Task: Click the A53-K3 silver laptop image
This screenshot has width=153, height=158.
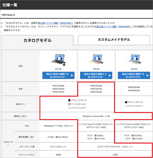Action: point(134,59)
